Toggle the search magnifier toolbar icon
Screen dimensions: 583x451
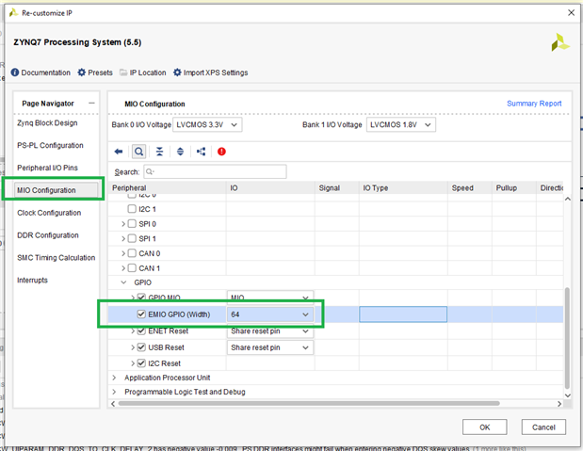coord(138,151)
